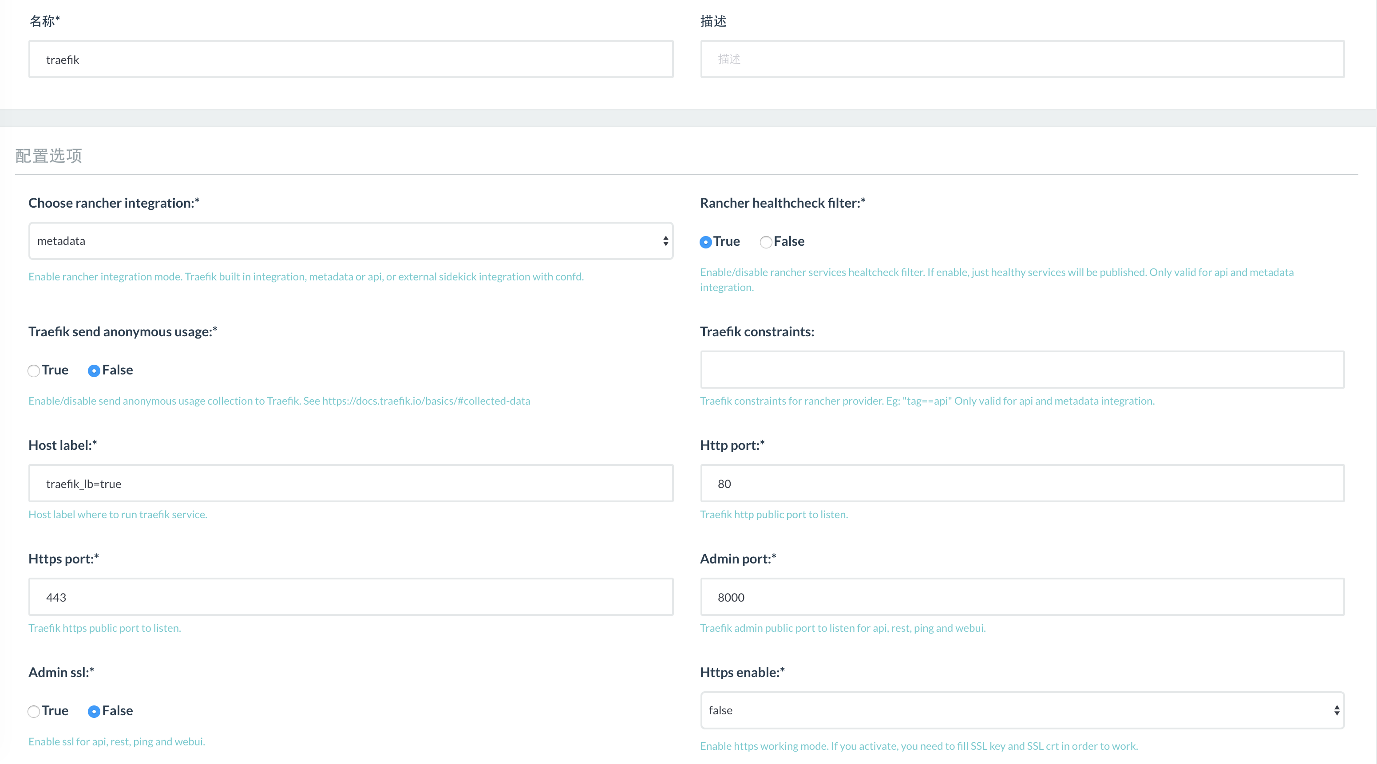Set Admin ssl to False

point(94,712)
